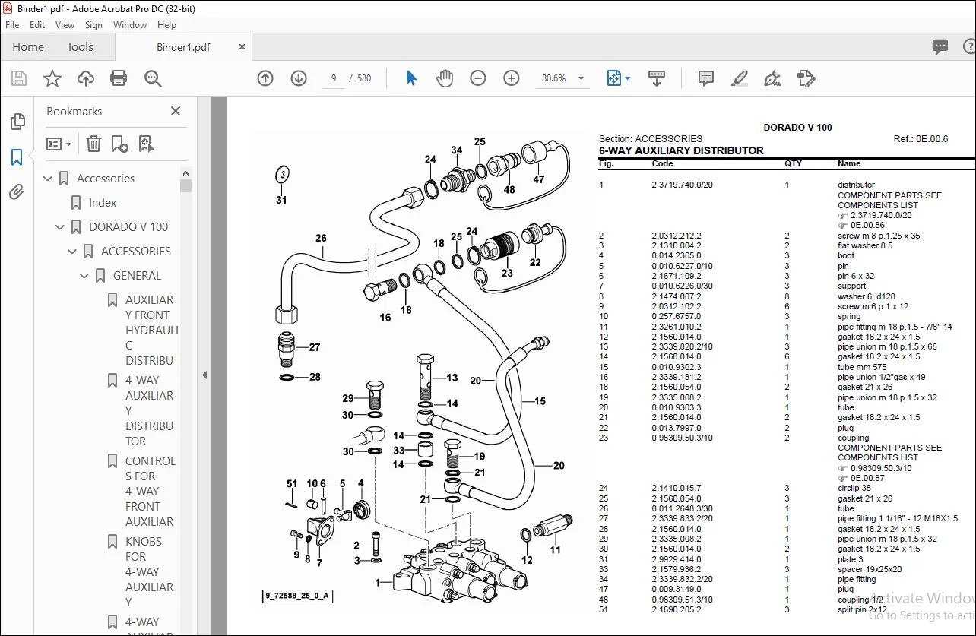Open the Knobs For 4-Way Auxiliary bookmark
Screen dimensions: 976x636
click(150, 572)
